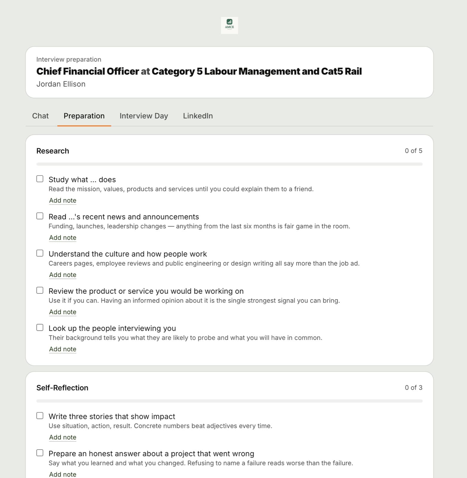Tick the project that went wrong checkbox

point(40,453)
